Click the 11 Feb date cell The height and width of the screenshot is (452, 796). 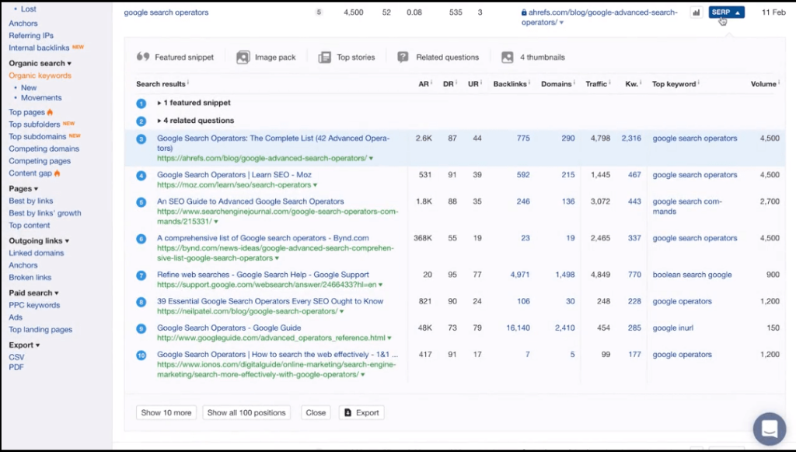click(x=773, y=12)
